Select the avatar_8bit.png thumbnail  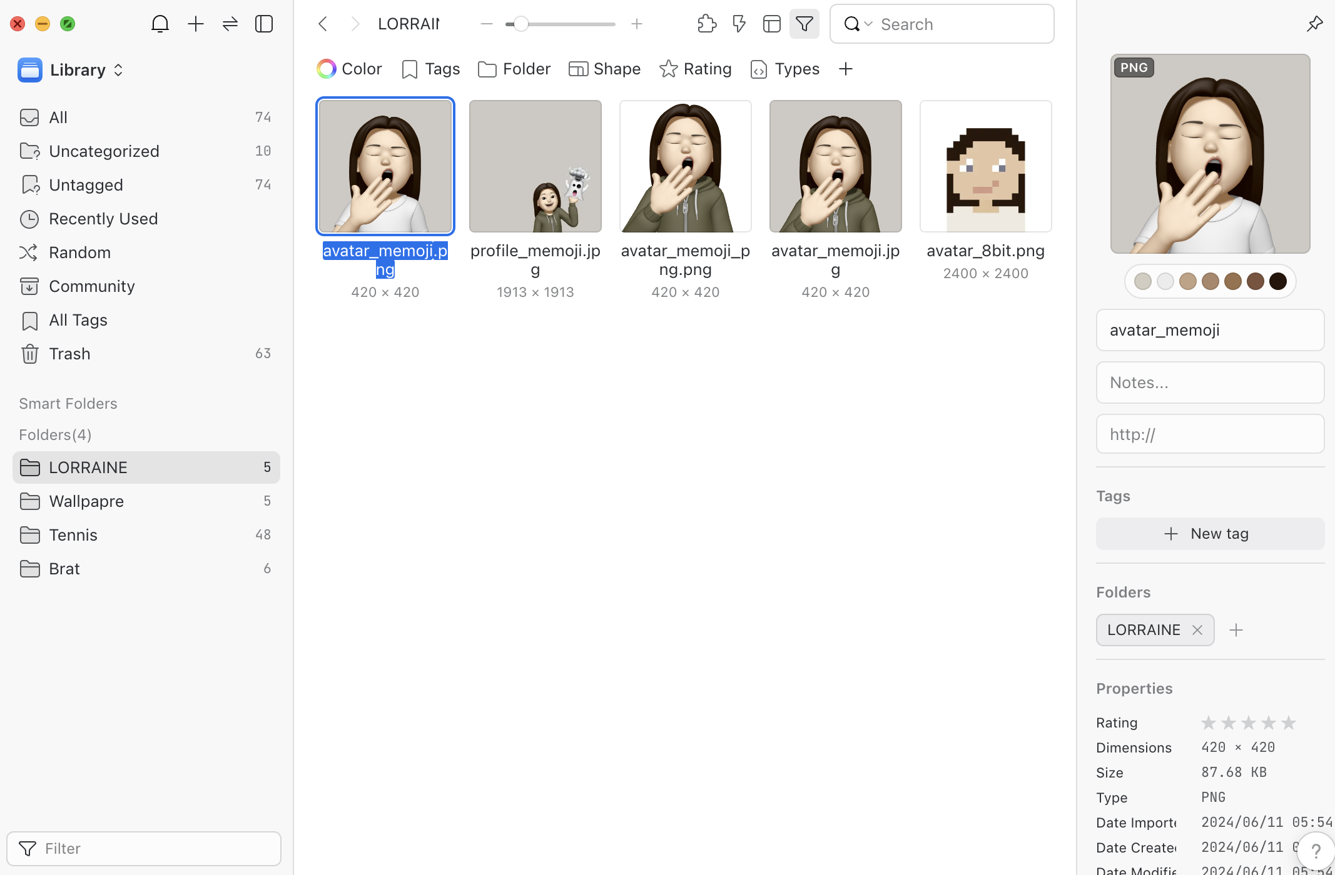[x=986, y=167]
